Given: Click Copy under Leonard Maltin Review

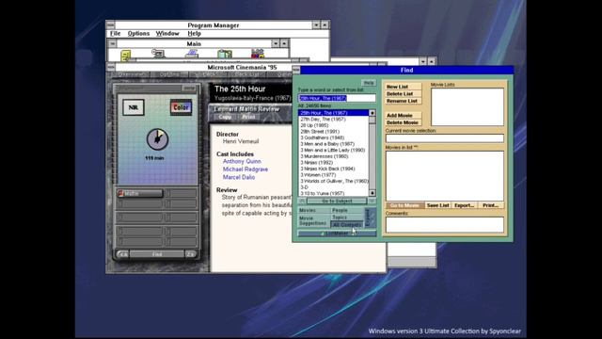Looking at the screenshot, I should pyautogui.click(x=225, y=117).
